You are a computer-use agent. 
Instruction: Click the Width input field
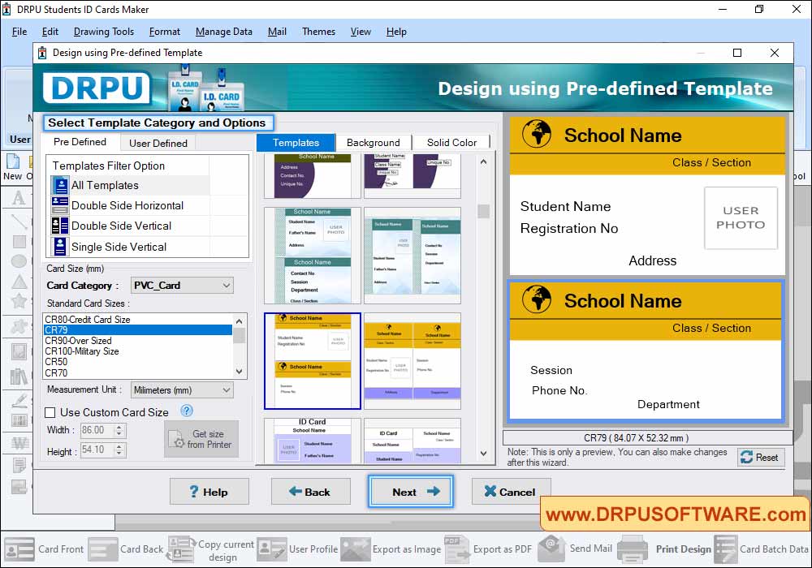(x=97, y=430)
